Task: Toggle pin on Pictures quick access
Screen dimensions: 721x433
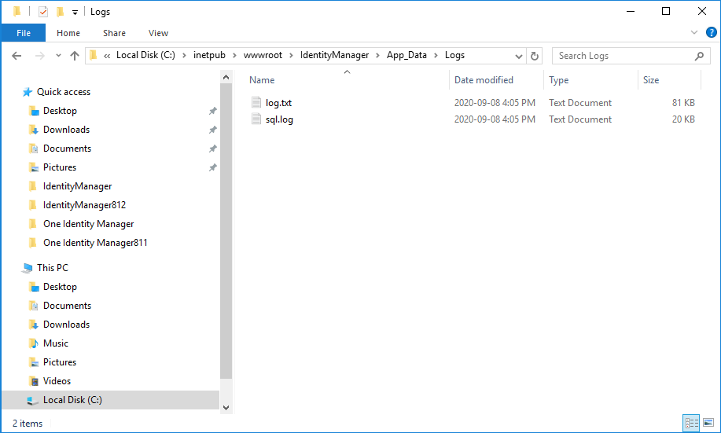Action: click(x=212, y=167)
